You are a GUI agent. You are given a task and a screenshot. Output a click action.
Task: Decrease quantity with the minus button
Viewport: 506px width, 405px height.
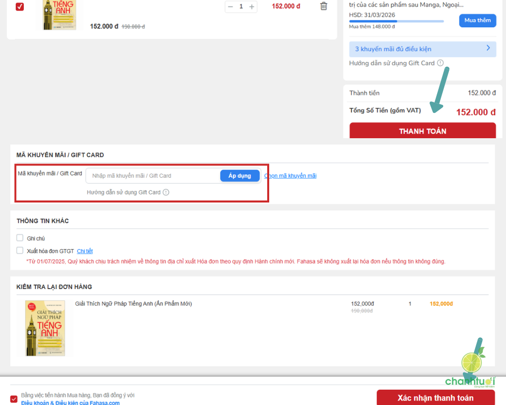tap(231, 7)
